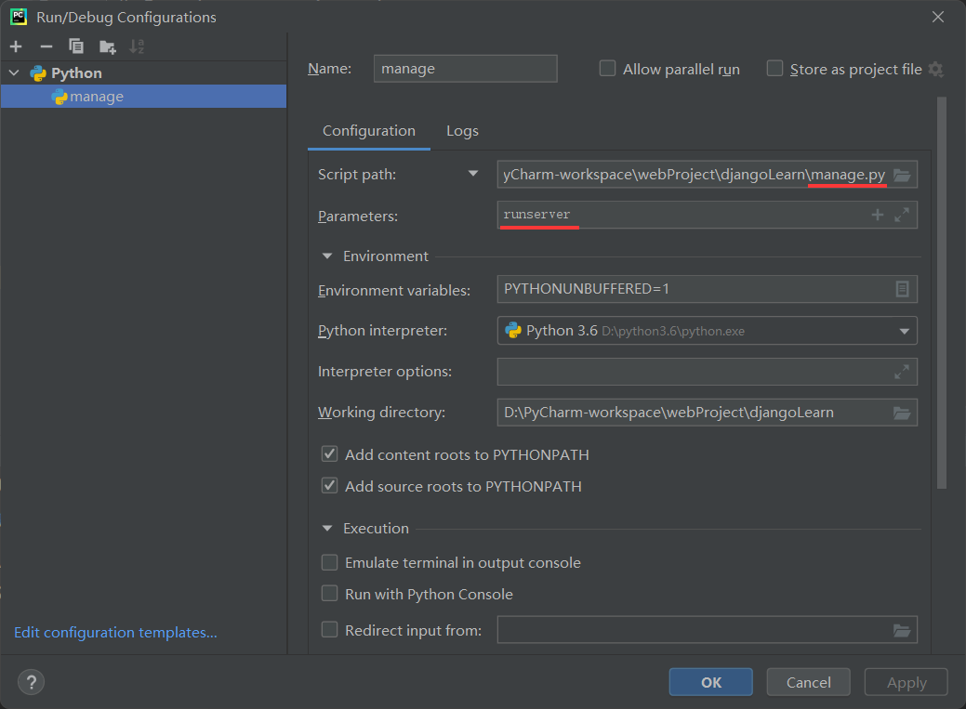Viewport: 966px width, 709px height.
Task: Enable Store as project file
Action: tap(774, 69)
